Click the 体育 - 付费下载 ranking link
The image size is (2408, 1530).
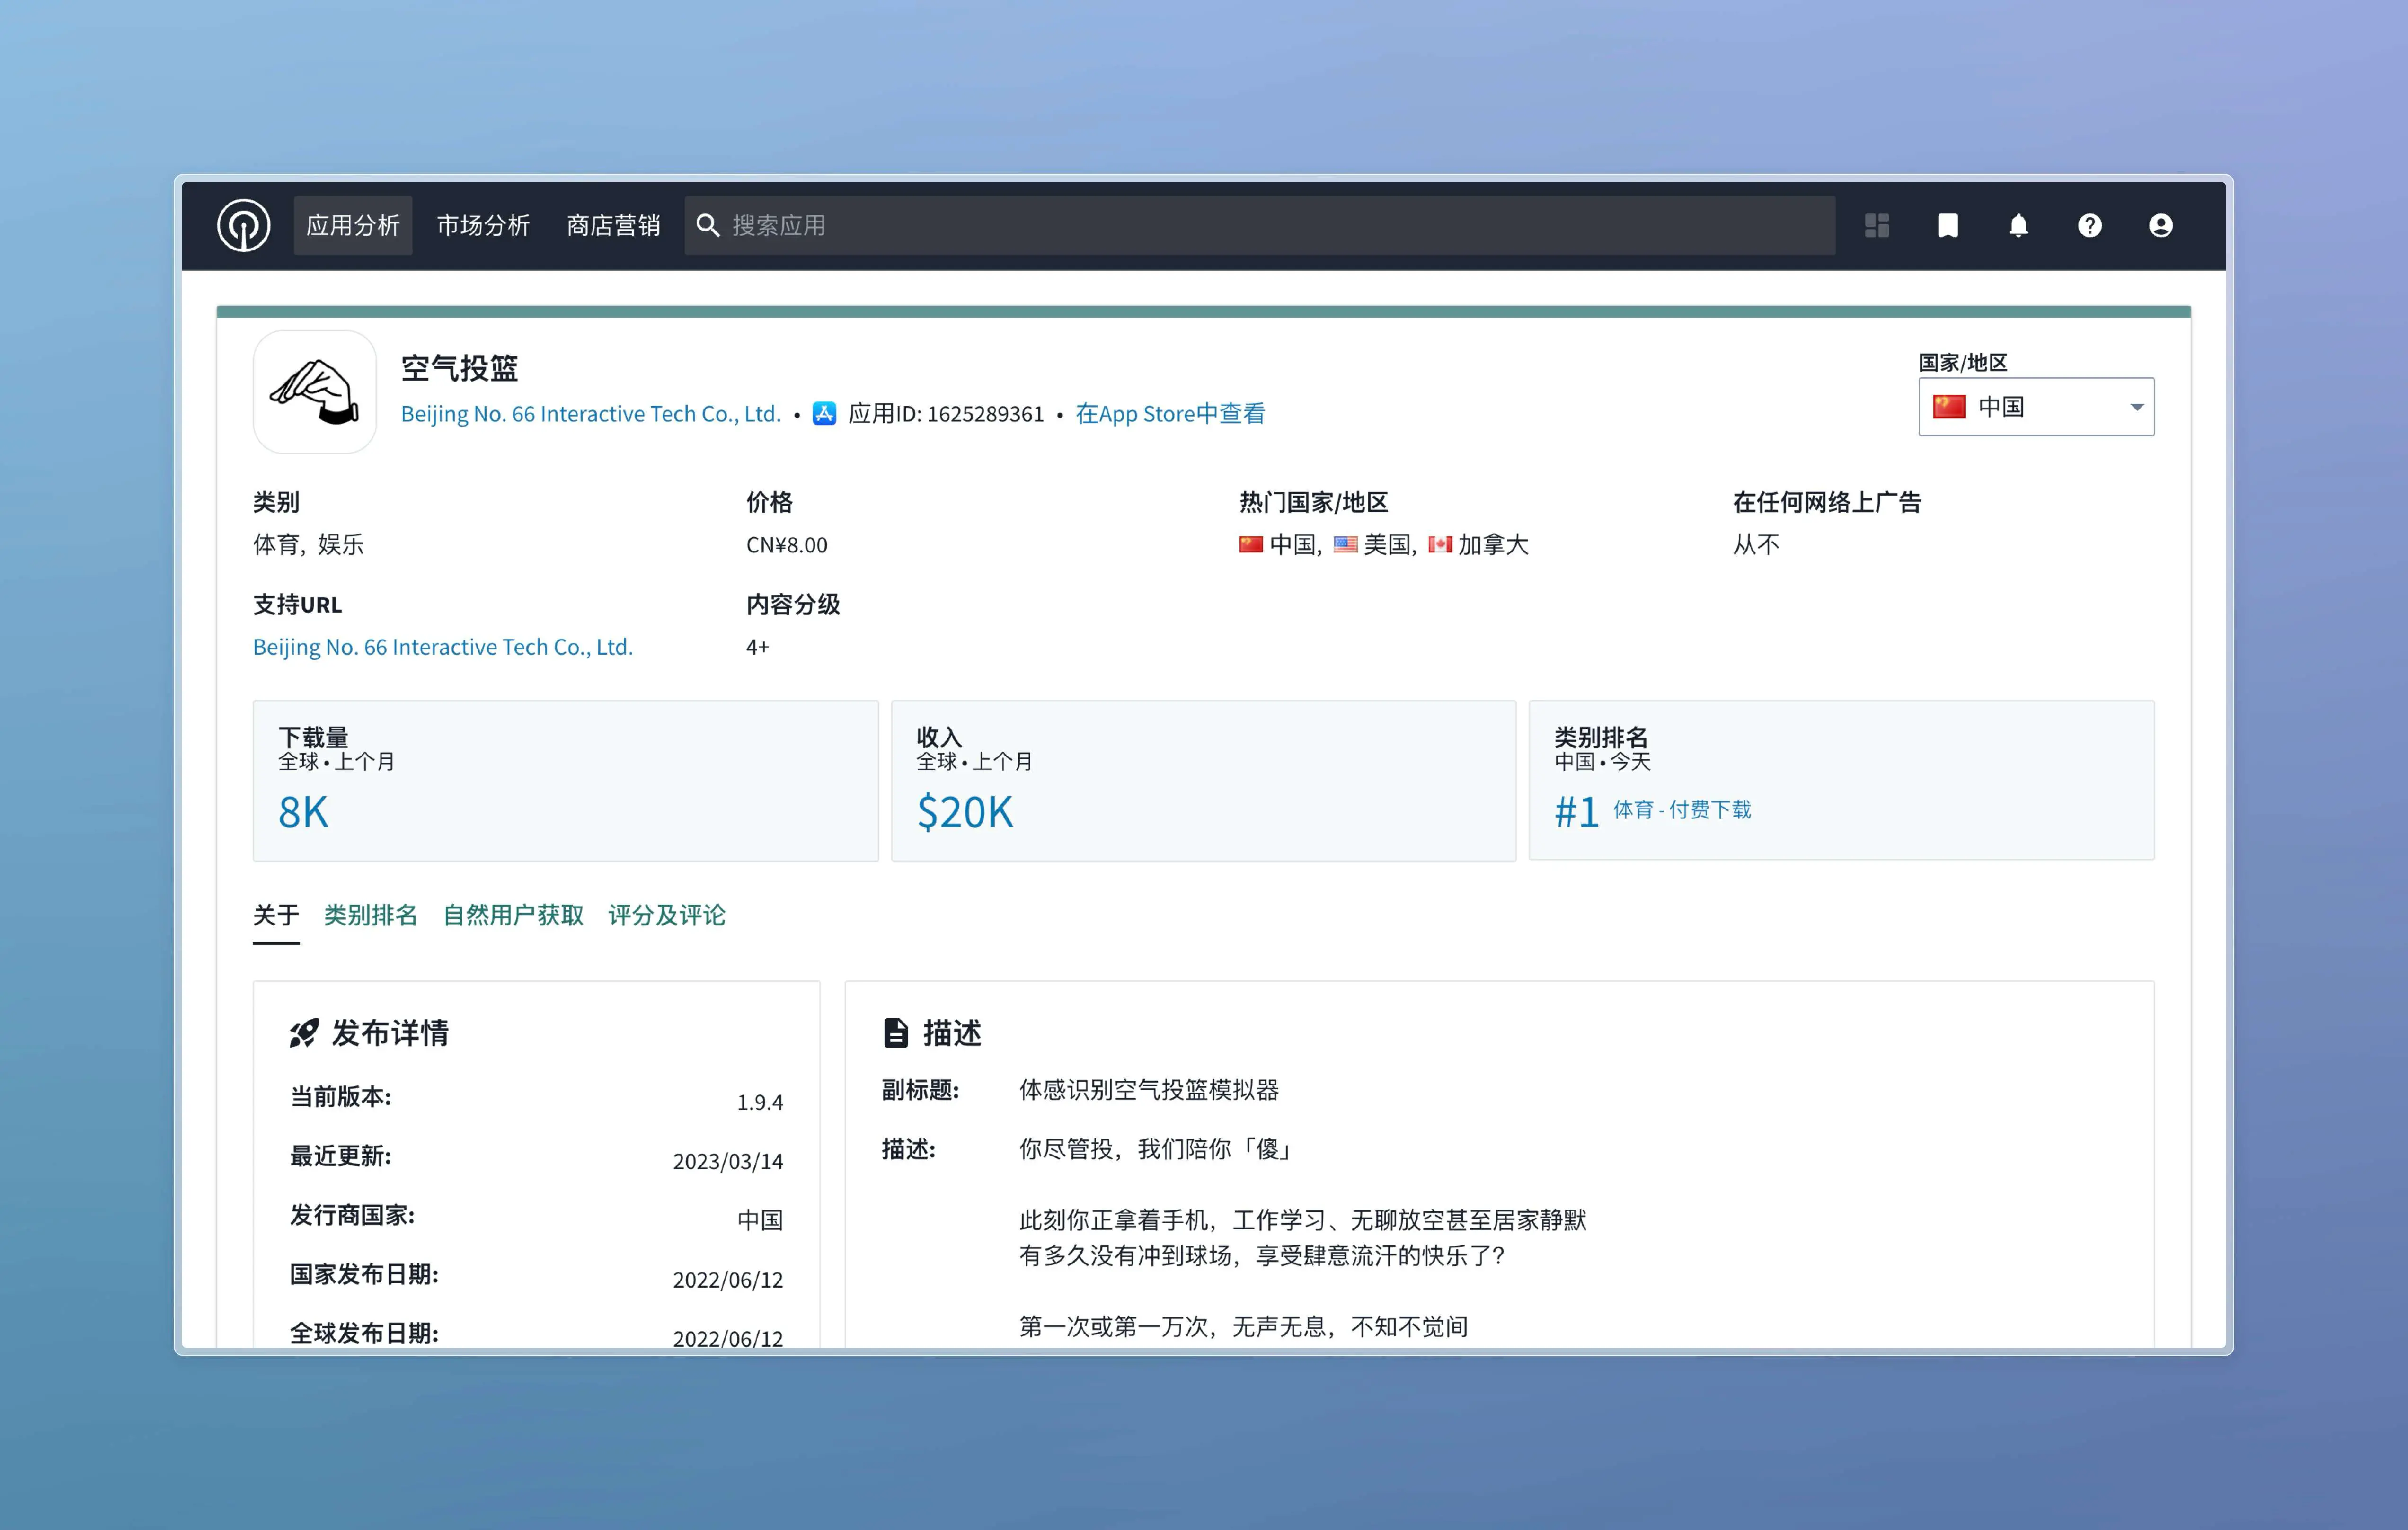pos(1682,810)
